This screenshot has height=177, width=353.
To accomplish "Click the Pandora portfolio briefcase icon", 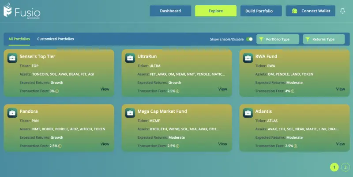I will 12,113.
